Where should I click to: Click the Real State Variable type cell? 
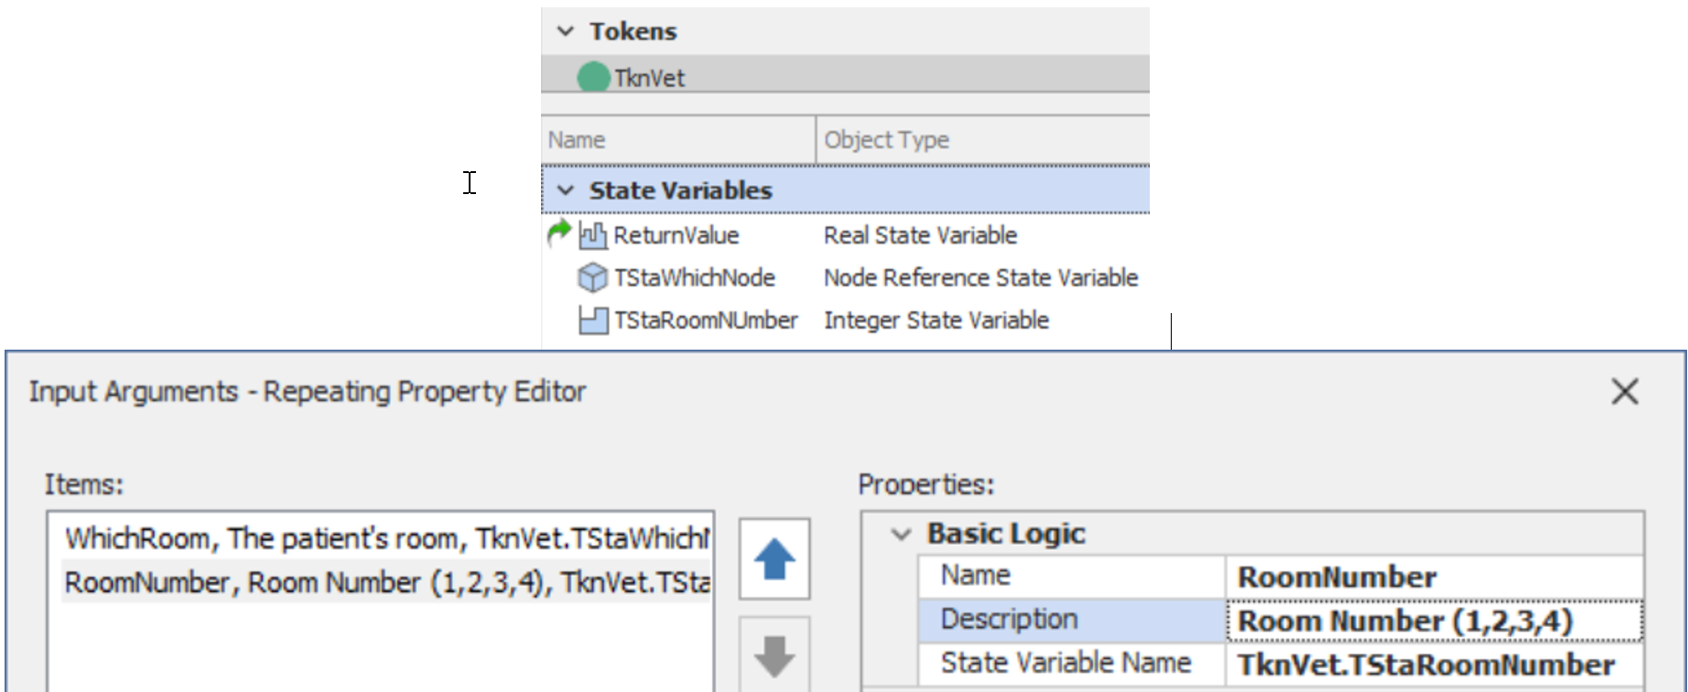click(920, 235)
